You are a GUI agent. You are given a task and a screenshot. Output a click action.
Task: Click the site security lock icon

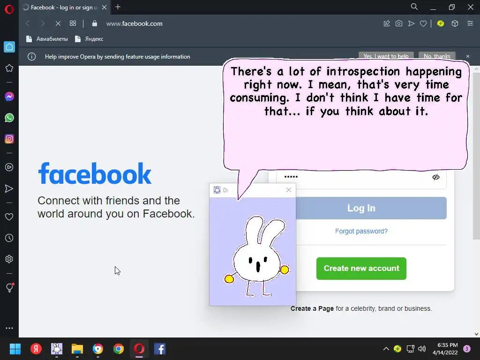95,23
